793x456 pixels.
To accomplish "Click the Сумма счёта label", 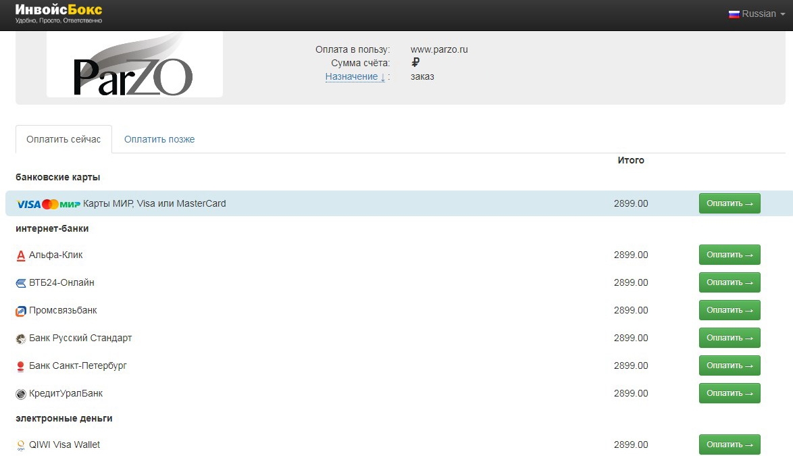I will 361,64.
